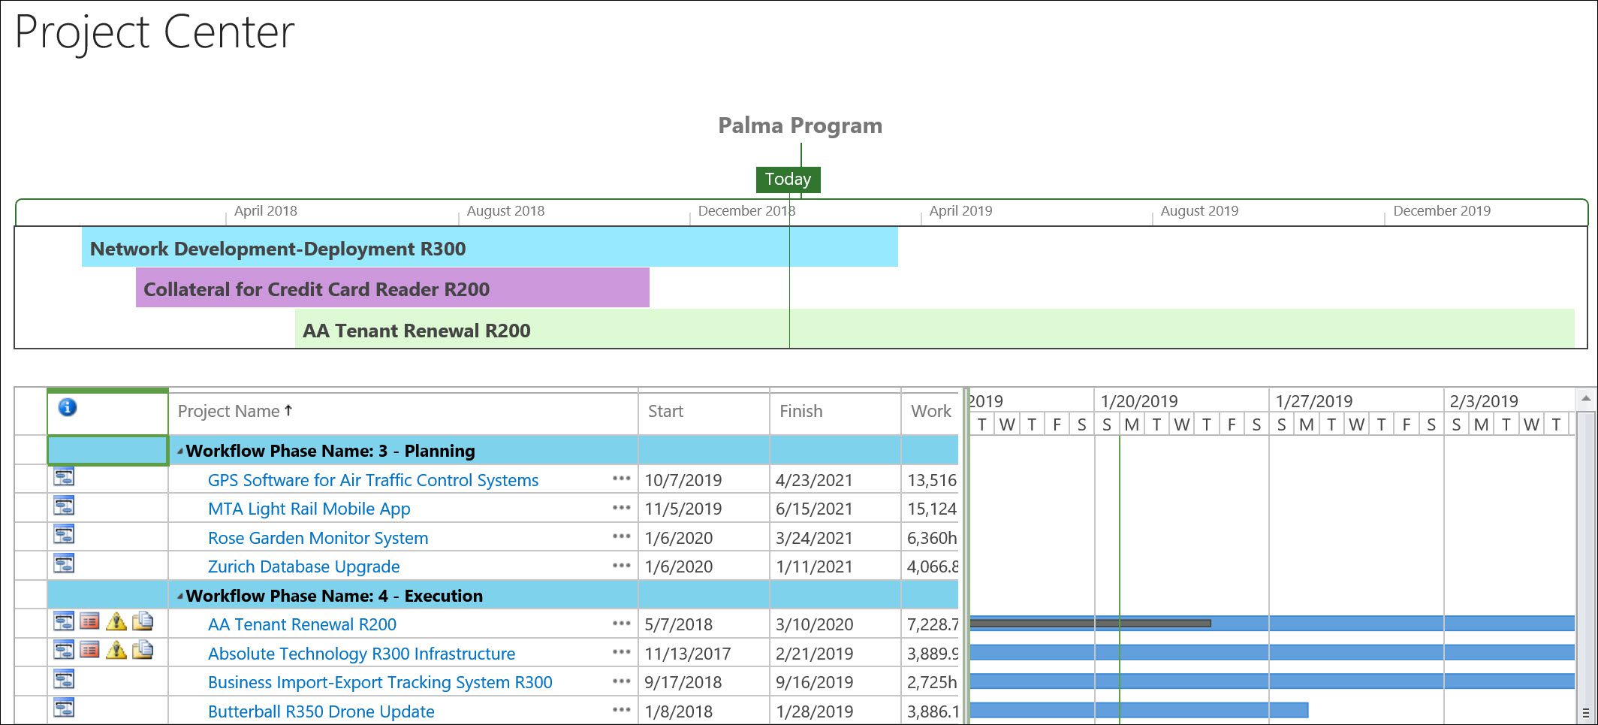Viewport: 1598px width, 725px height.
Task: Click warning risk icon in Absolute Technology row
Action: point(116,651)
